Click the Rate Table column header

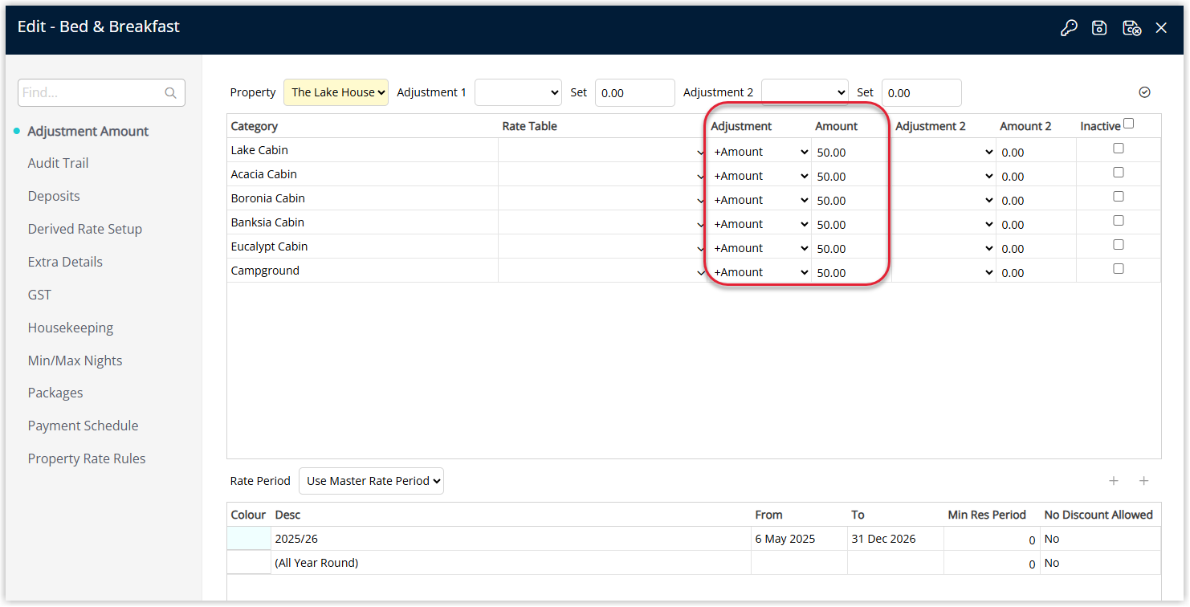pos(530,126)
